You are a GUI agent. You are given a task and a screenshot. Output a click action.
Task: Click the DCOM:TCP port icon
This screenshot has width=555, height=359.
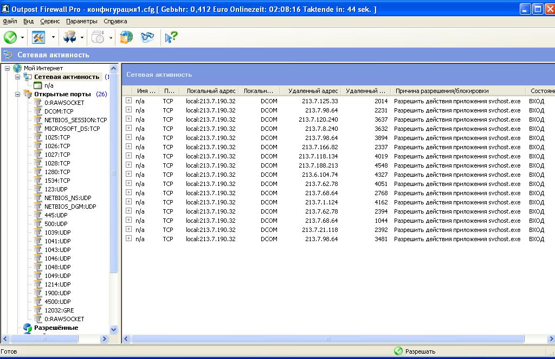tap(38, 111)
